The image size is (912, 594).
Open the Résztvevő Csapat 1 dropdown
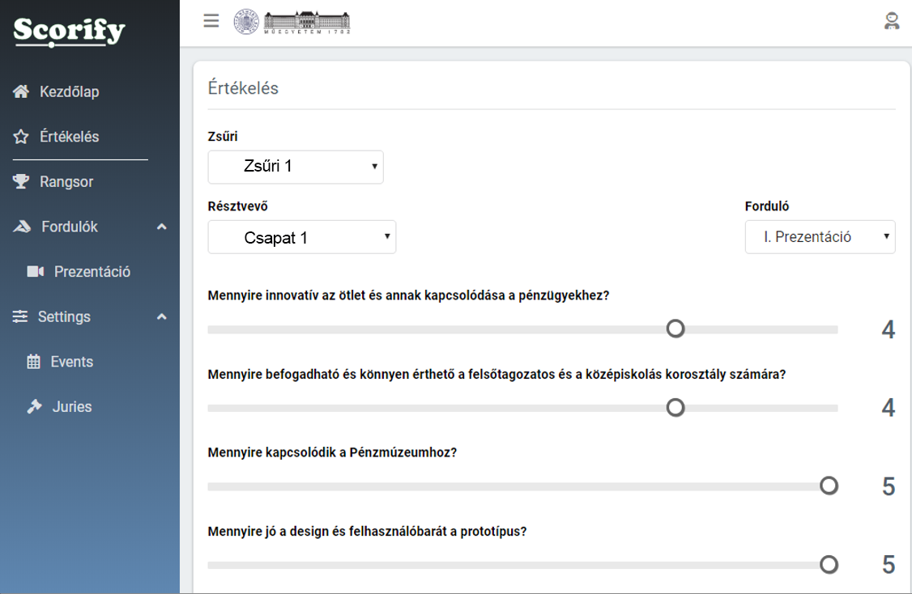point(301,238)
